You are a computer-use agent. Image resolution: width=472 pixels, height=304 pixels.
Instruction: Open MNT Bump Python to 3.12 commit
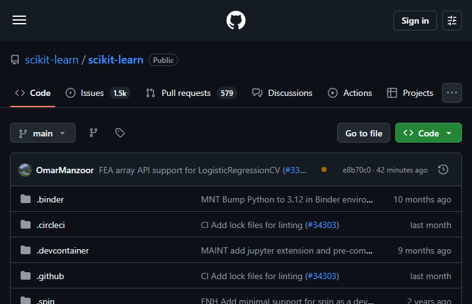(287, 199)
